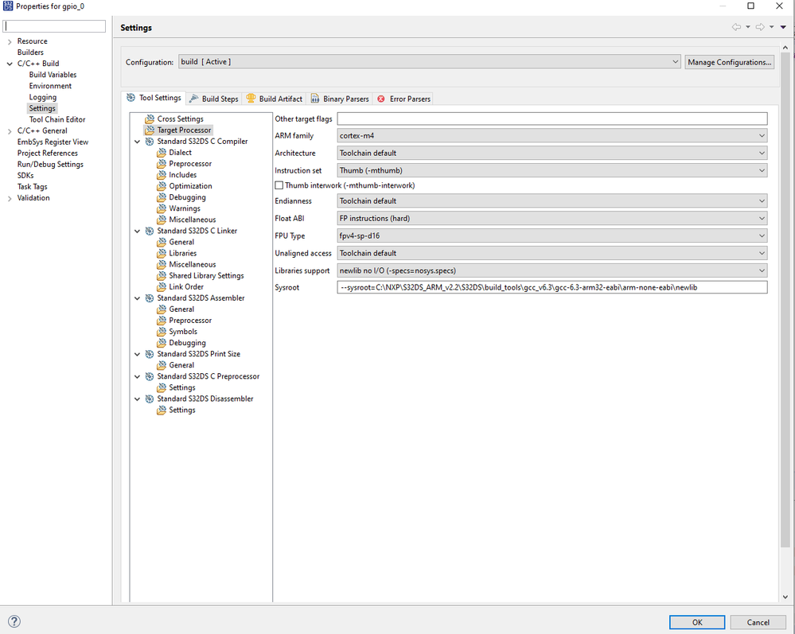This screenshot has height=634, width=795.
Task: Select Project References item
Action: (48, 153)
